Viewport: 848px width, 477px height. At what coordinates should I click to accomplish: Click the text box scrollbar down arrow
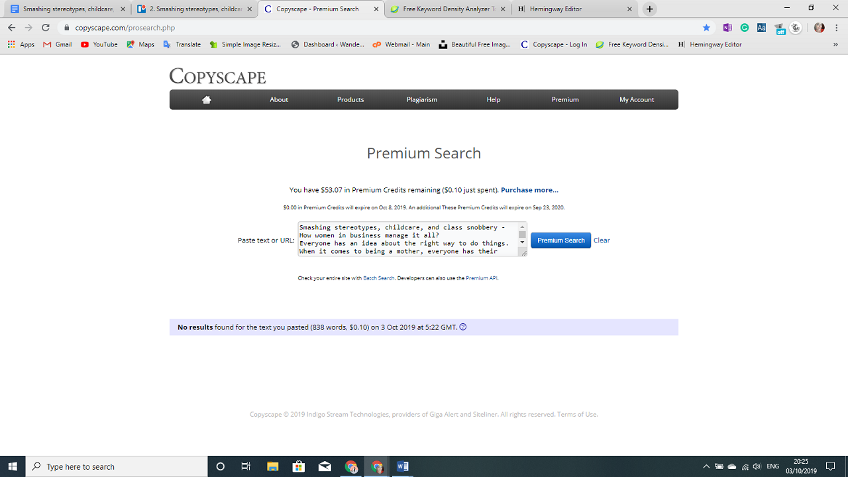522,242
